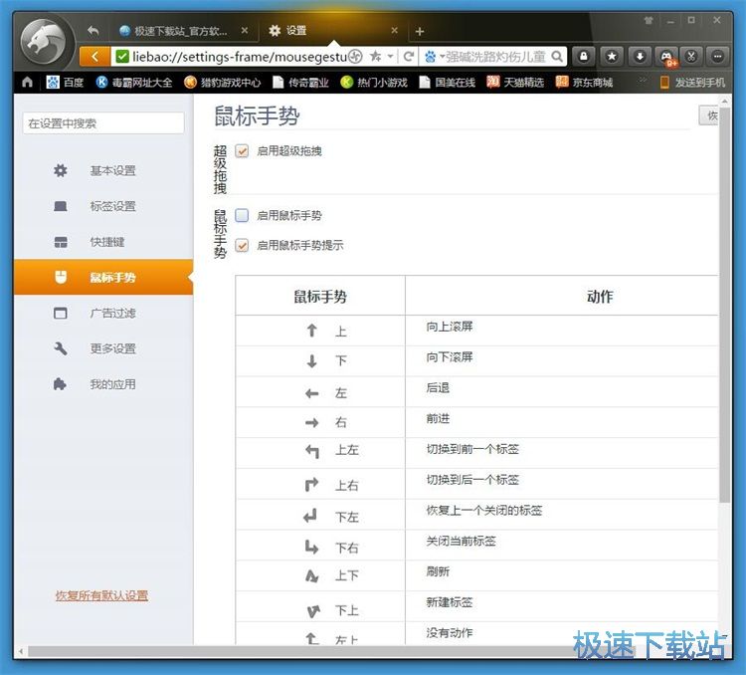The image size is (746, 675).
Task: Close the 设置 tab
Action: pos(394,31)
